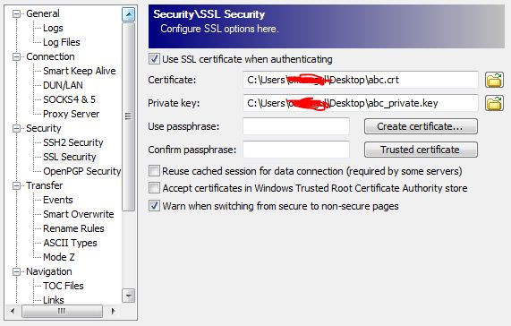Click the horizontal scrollbar right arrow
Image resolution: width=511 pixels, height=326 pixels.
[x=113, y=311]
